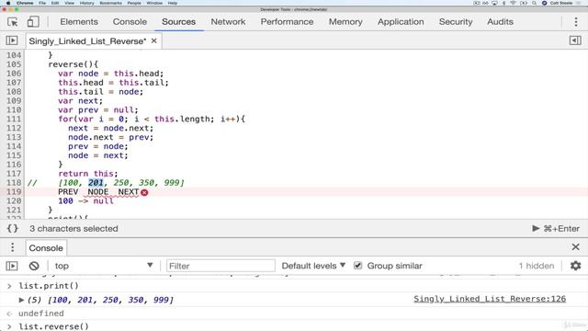Open the DevTools three-dot customize menu
588x331 pixels.
pyautogui.click(x=576, y=22)
